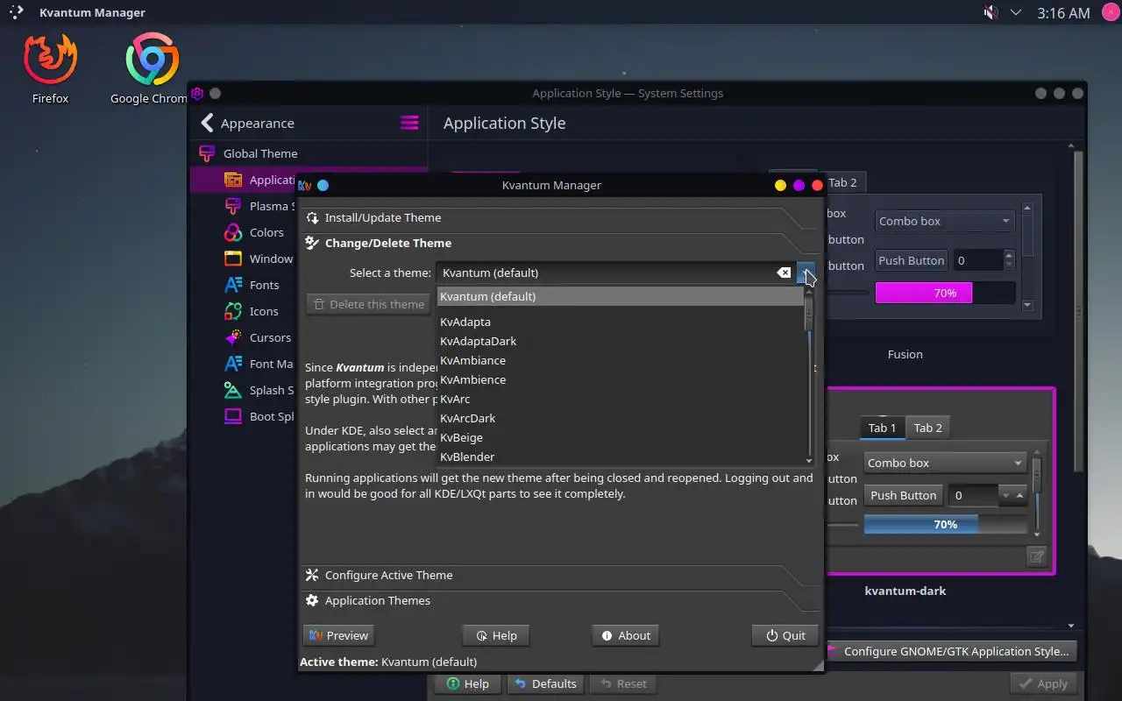
Task: Click Defaults button in System Settings
Action: [545, 683]
